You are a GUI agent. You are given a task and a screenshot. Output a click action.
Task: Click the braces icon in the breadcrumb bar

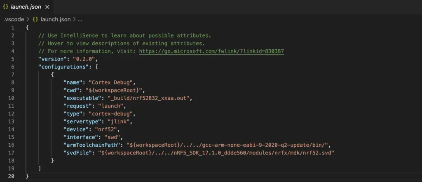35,19
